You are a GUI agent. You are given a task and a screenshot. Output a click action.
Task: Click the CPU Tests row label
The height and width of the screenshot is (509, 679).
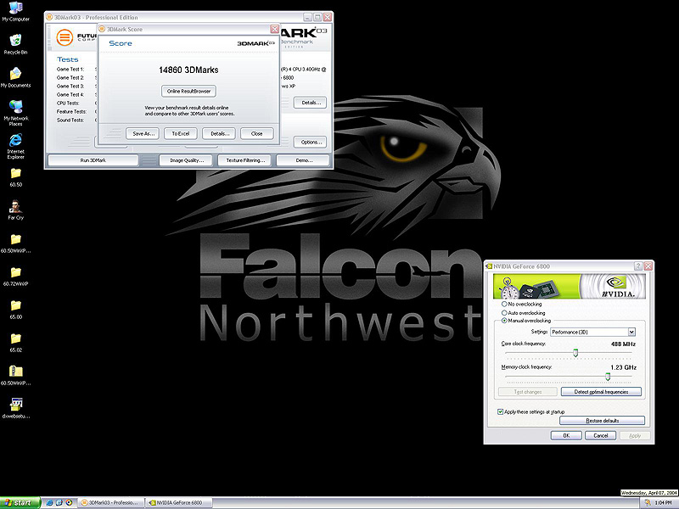(68, 103)
